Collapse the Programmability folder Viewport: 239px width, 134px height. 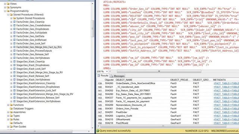pyautogui.click(x=5, y=11)
